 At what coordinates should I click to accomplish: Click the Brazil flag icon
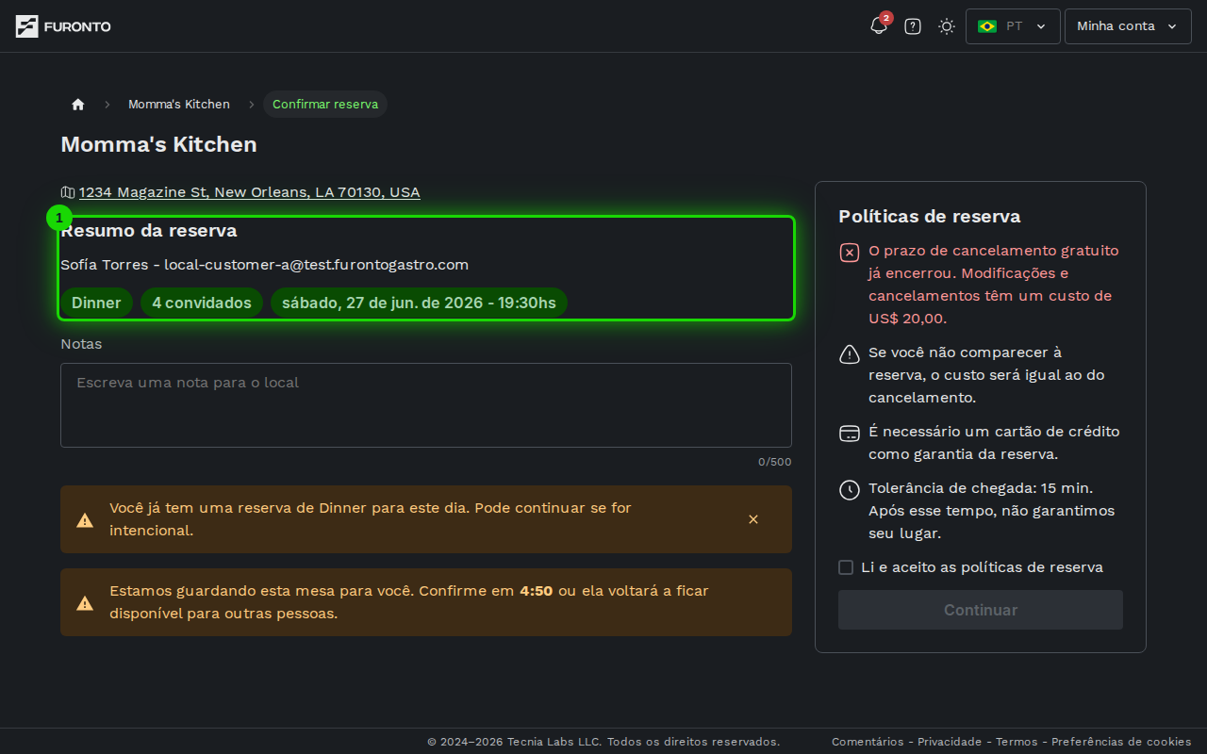[x=987, y=26]
